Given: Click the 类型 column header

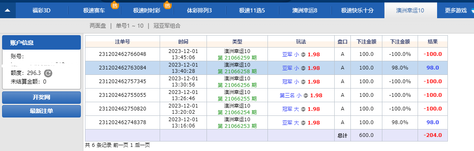Looking at the screenshot, I should point(237,42).
